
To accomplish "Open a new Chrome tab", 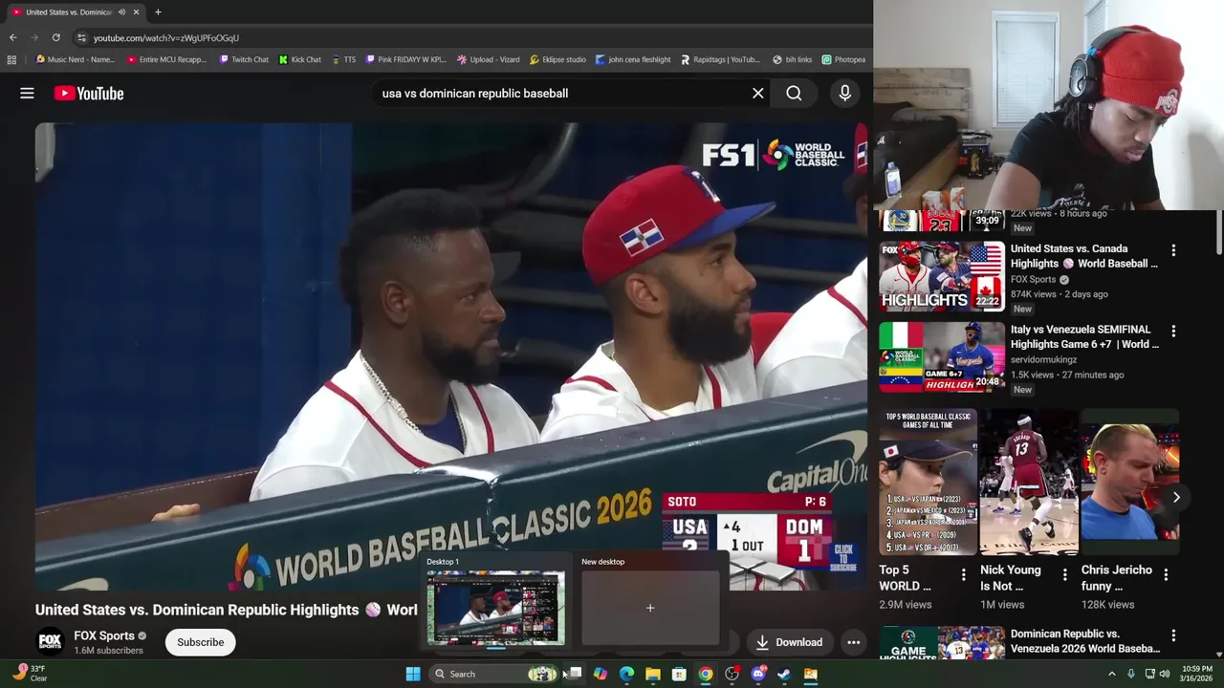I will (158, 12).
